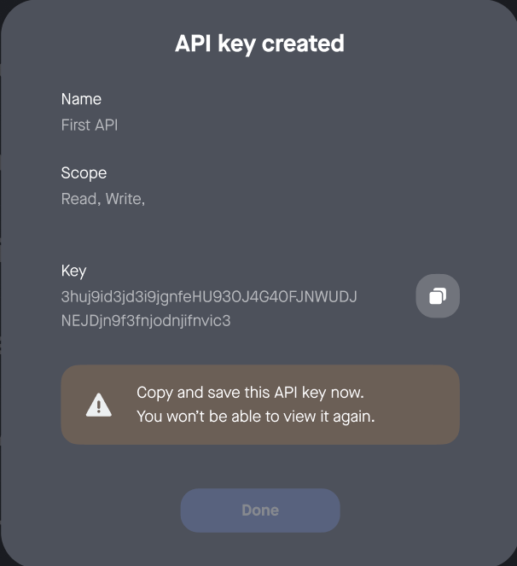Click the Scope field label
The width and height of the screenshot is (517, 566).
click(84, 172)
